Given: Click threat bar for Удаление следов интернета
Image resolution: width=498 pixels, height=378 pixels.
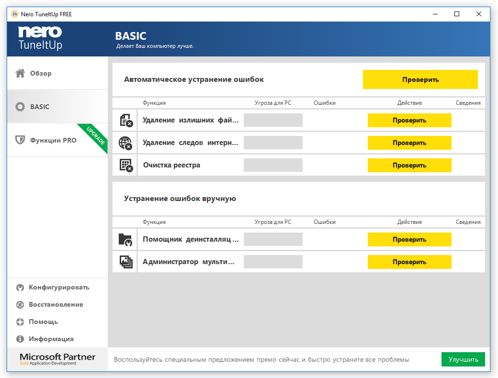Looking at the screenshot, I should tap(273, 143).
